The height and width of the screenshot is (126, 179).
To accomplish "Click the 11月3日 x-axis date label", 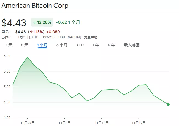I will pos(64,122).
